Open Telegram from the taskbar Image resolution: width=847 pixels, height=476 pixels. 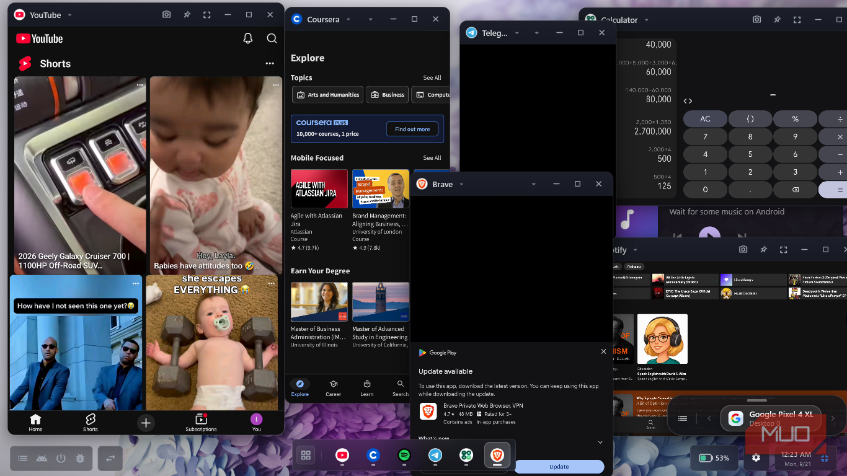(435, 456)
